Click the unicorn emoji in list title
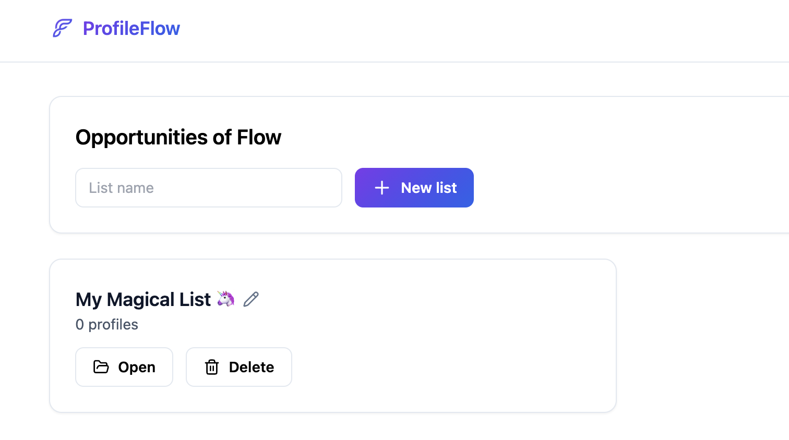The width and height of the screenshot is (789, 440). pyautogui.click(x=225, y=299)
